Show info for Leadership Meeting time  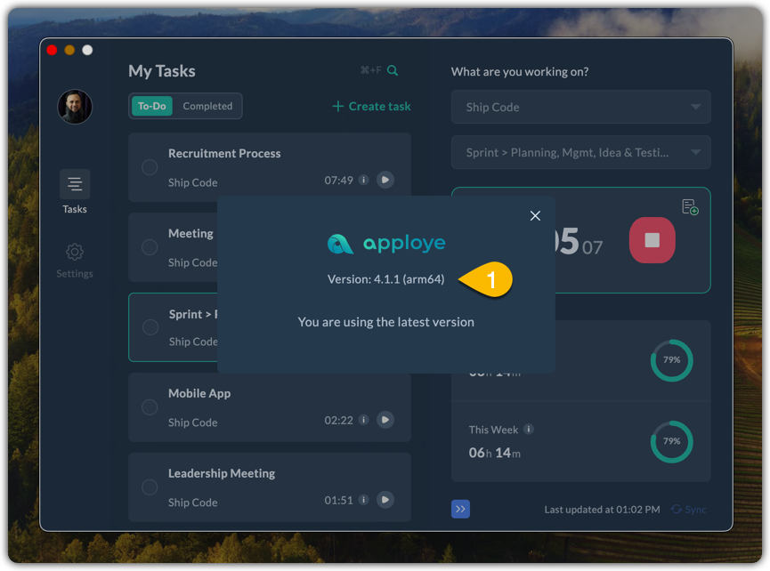(363, 500)
